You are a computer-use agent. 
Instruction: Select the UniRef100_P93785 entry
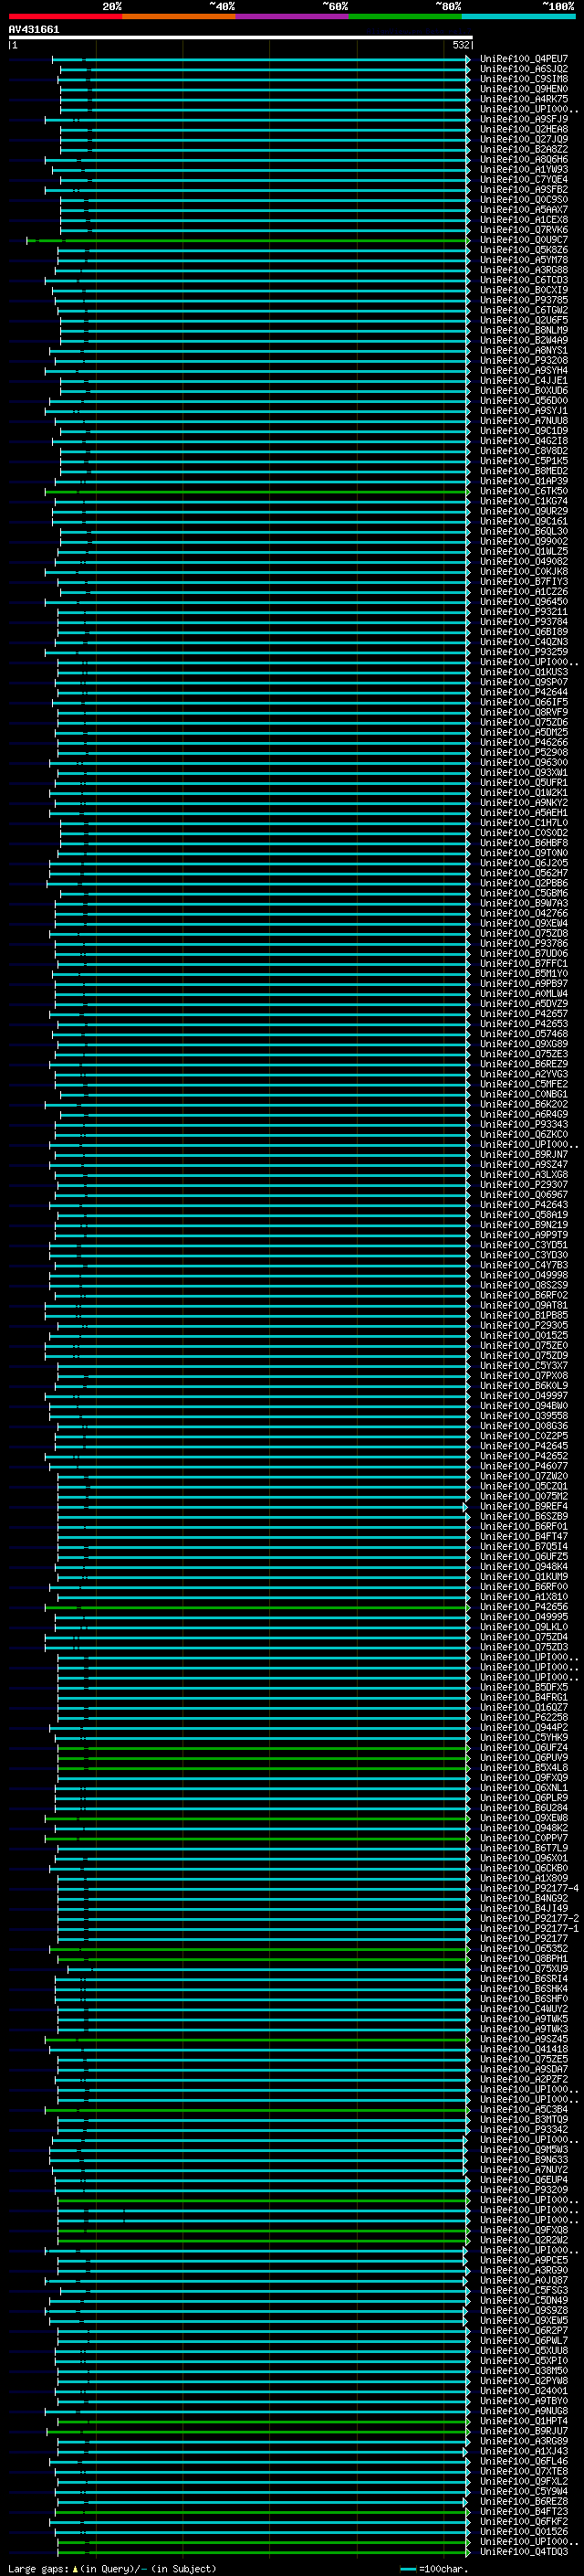(524, 300)
